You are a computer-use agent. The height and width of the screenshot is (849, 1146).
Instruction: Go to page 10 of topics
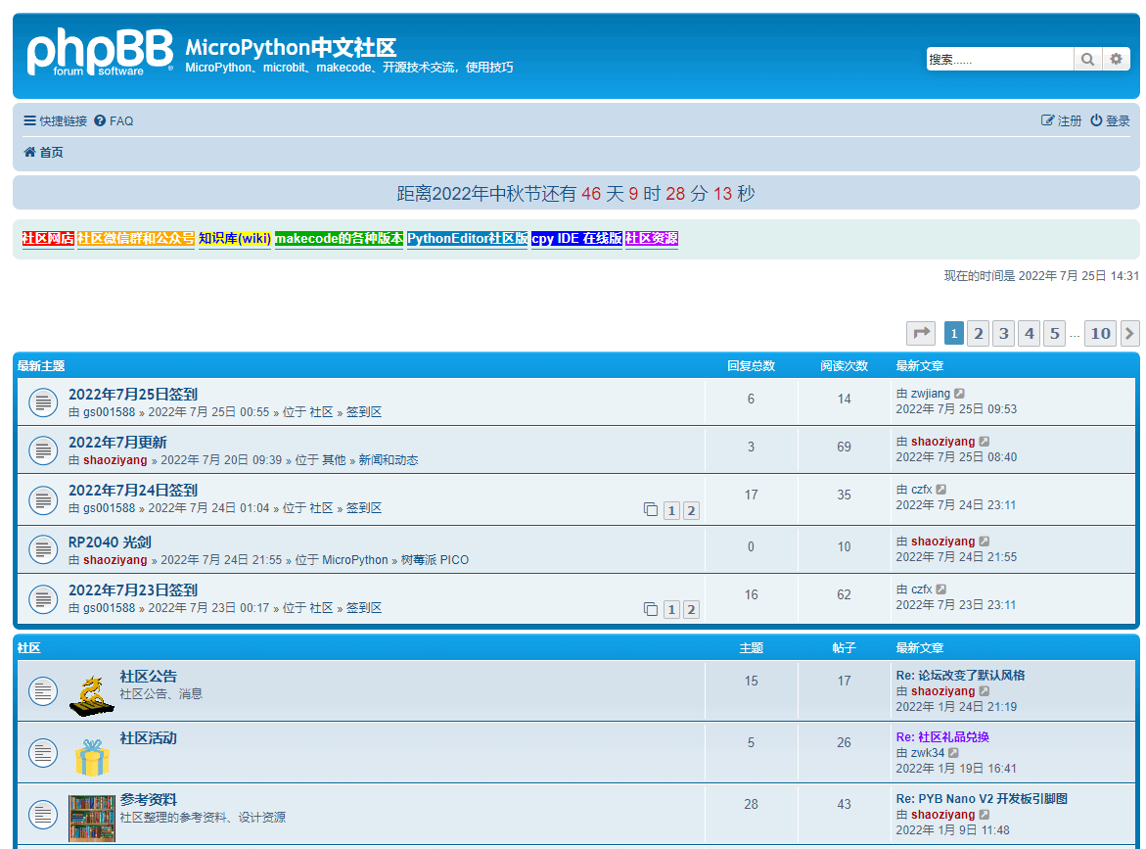(1100, 333)
